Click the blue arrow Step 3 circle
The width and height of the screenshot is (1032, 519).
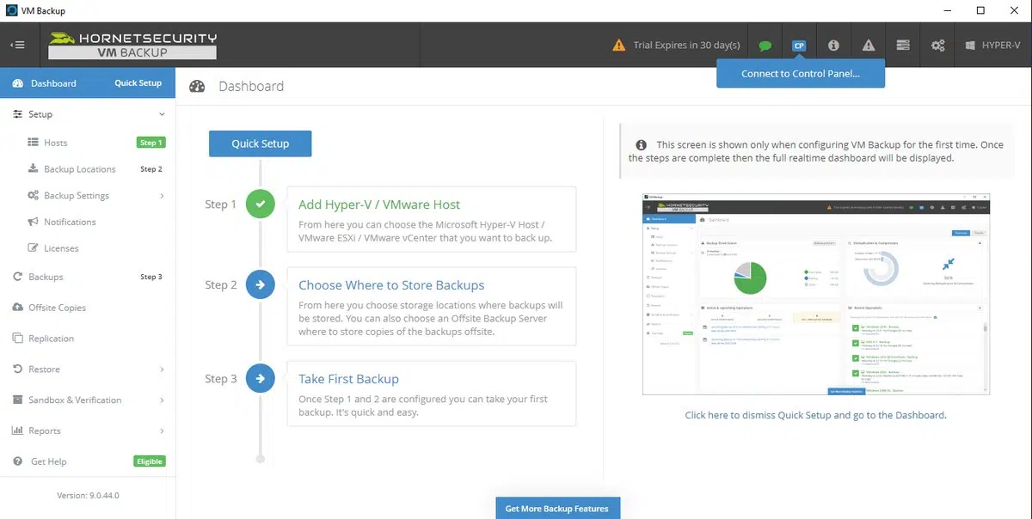(260, 378)
